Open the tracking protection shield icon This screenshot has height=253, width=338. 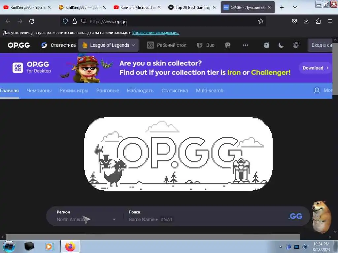point(65,21)
